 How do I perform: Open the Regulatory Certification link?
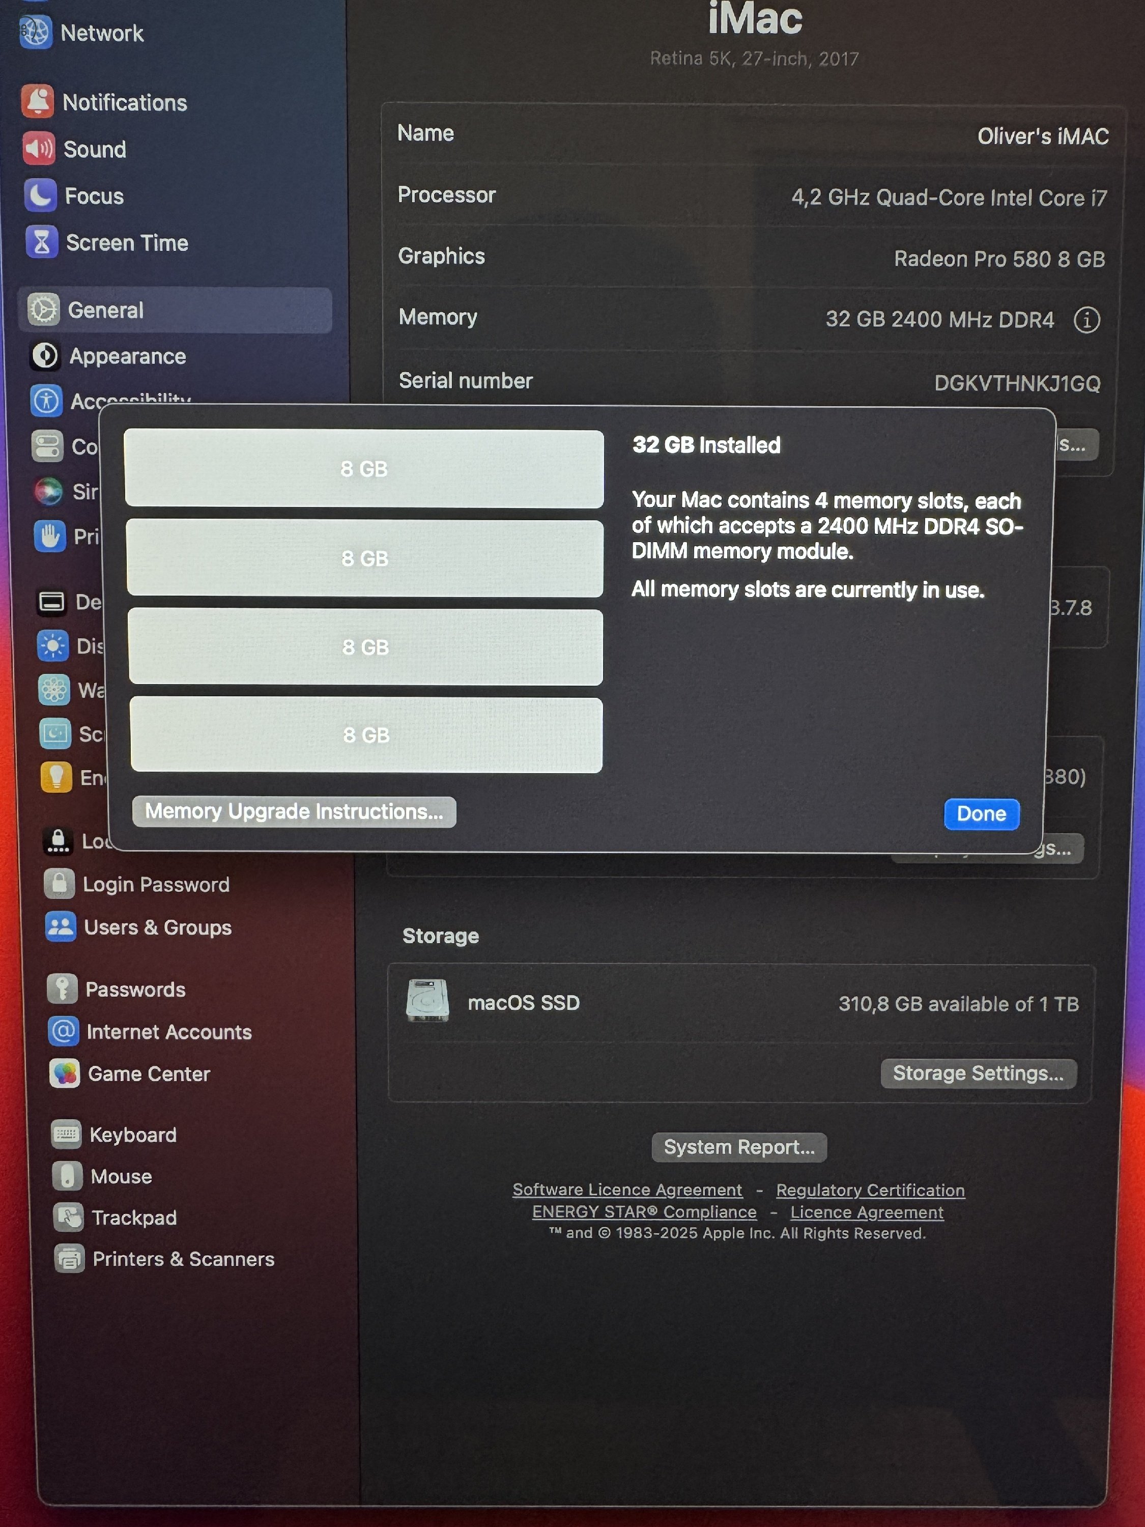pos(870,1190)
